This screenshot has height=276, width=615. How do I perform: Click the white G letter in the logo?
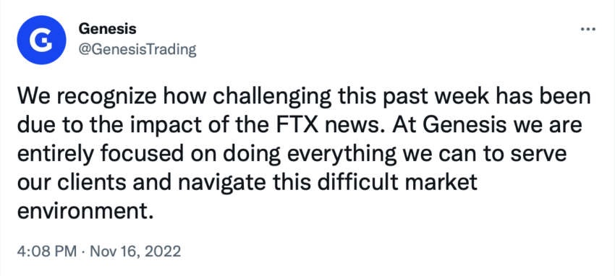pyautogui.click(x=41, y=40)
